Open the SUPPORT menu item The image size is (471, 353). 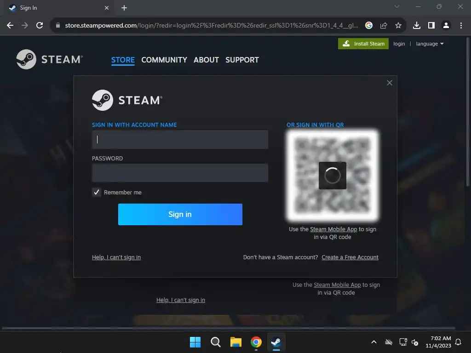click(x=242, y=60)
